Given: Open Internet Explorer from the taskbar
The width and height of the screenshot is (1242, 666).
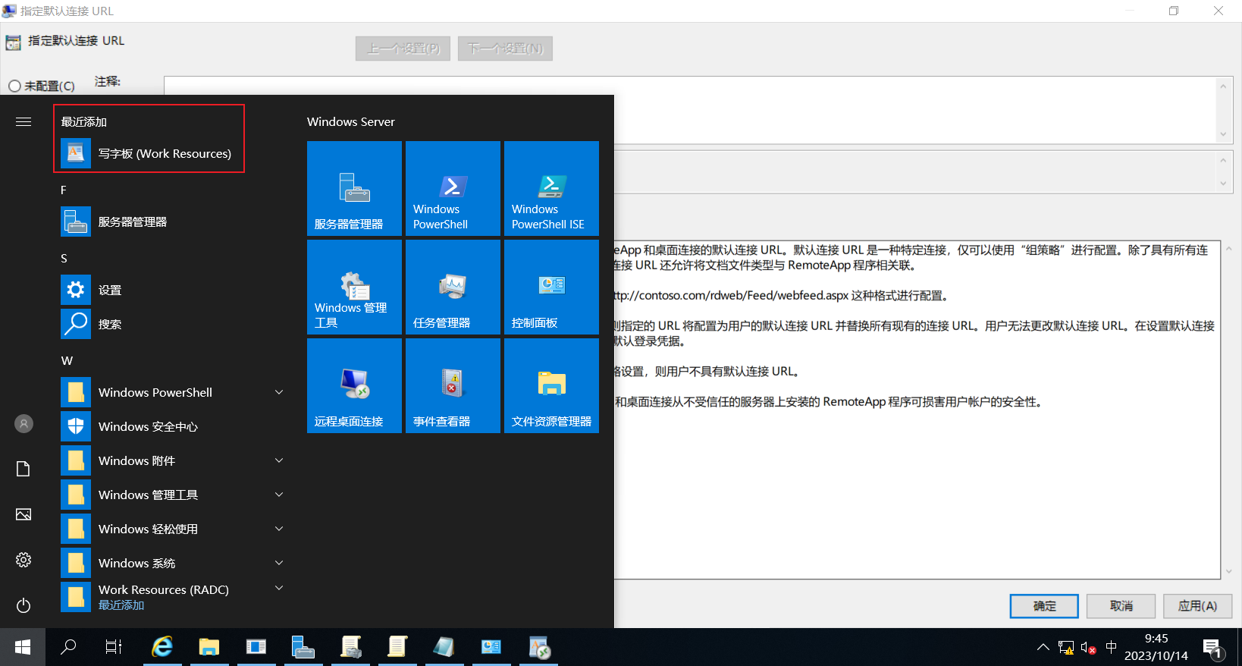Looking at the screenshot, I should click(162, 647).
